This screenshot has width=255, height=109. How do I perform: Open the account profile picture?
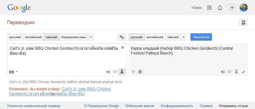tap(244, 8)
